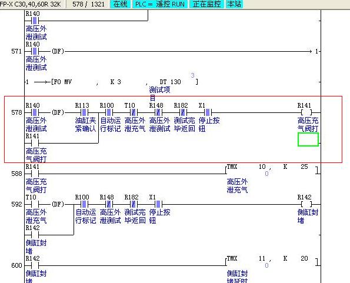Screen dimensions: 350x283
Task: Select the green cursor cell under R141 coil
Action: coord(308,139)
